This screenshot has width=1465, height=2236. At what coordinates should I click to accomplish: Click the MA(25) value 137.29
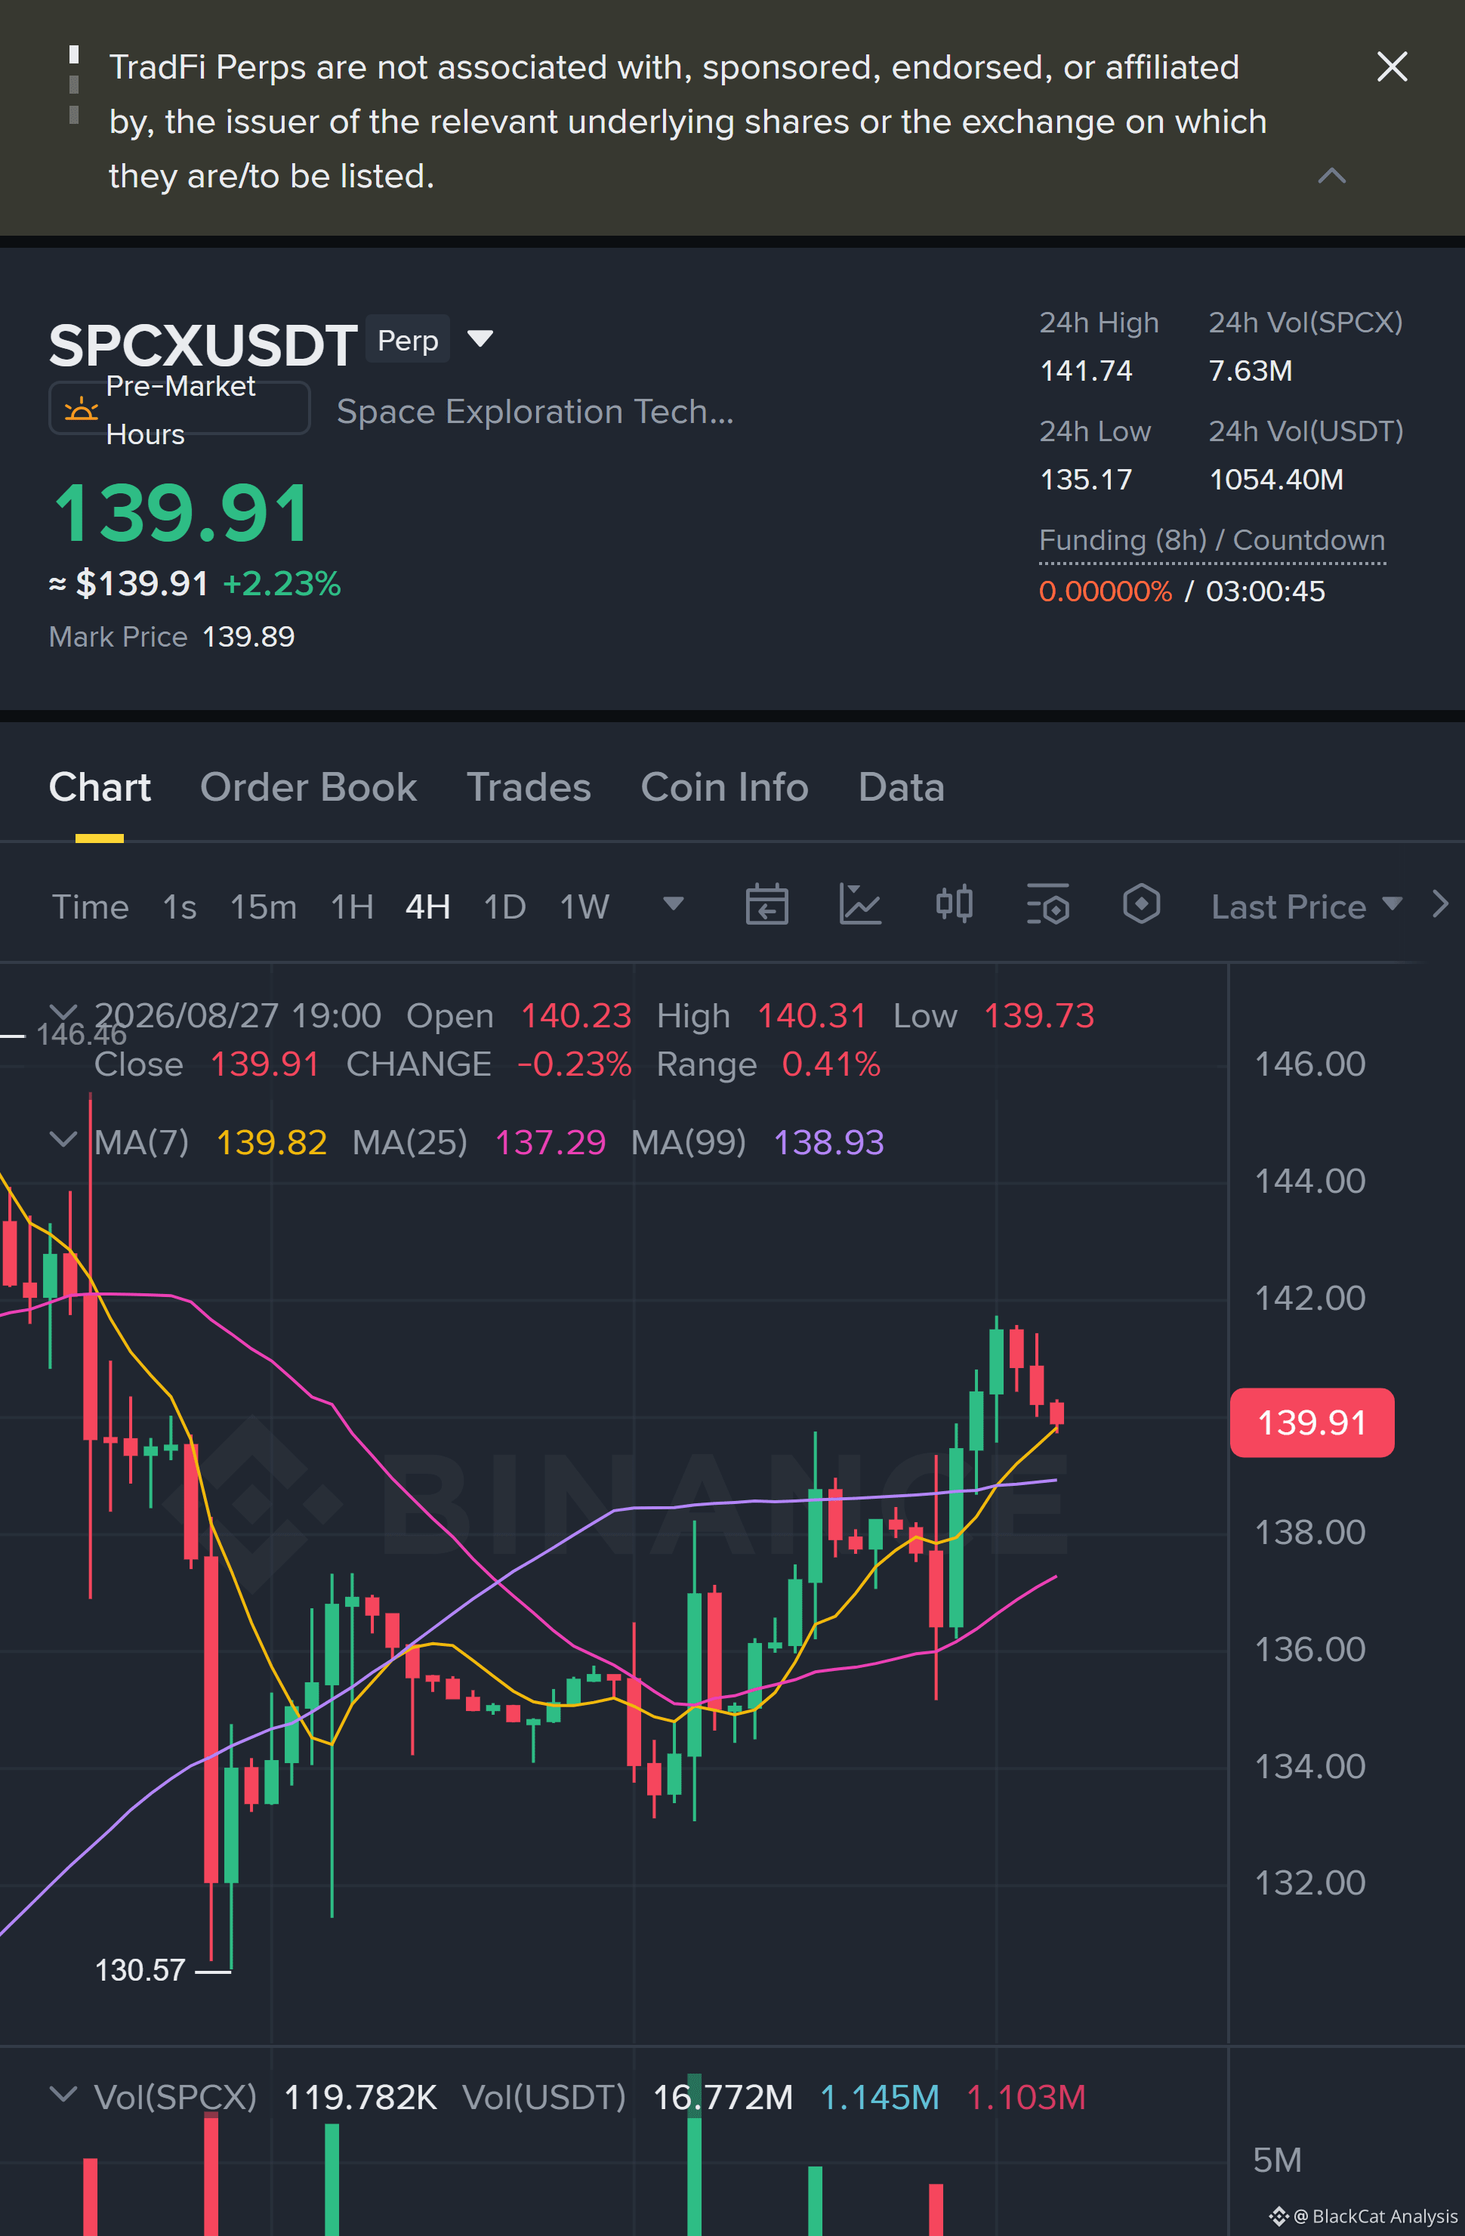coord(551,1142)
